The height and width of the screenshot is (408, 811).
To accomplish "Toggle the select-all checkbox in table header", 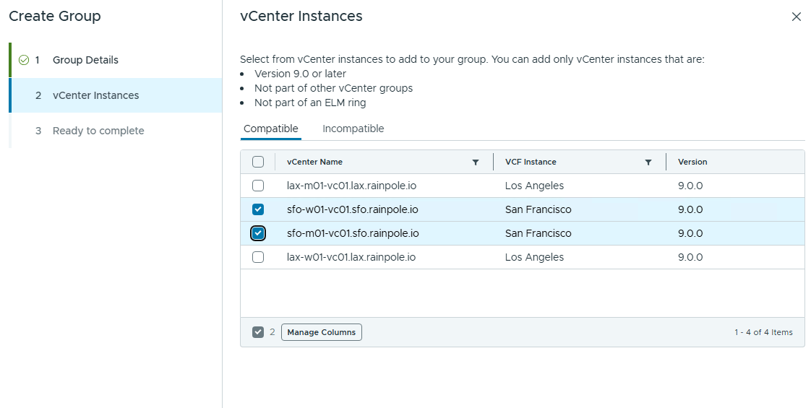I will pyautogui.click(x=258, y=162).
